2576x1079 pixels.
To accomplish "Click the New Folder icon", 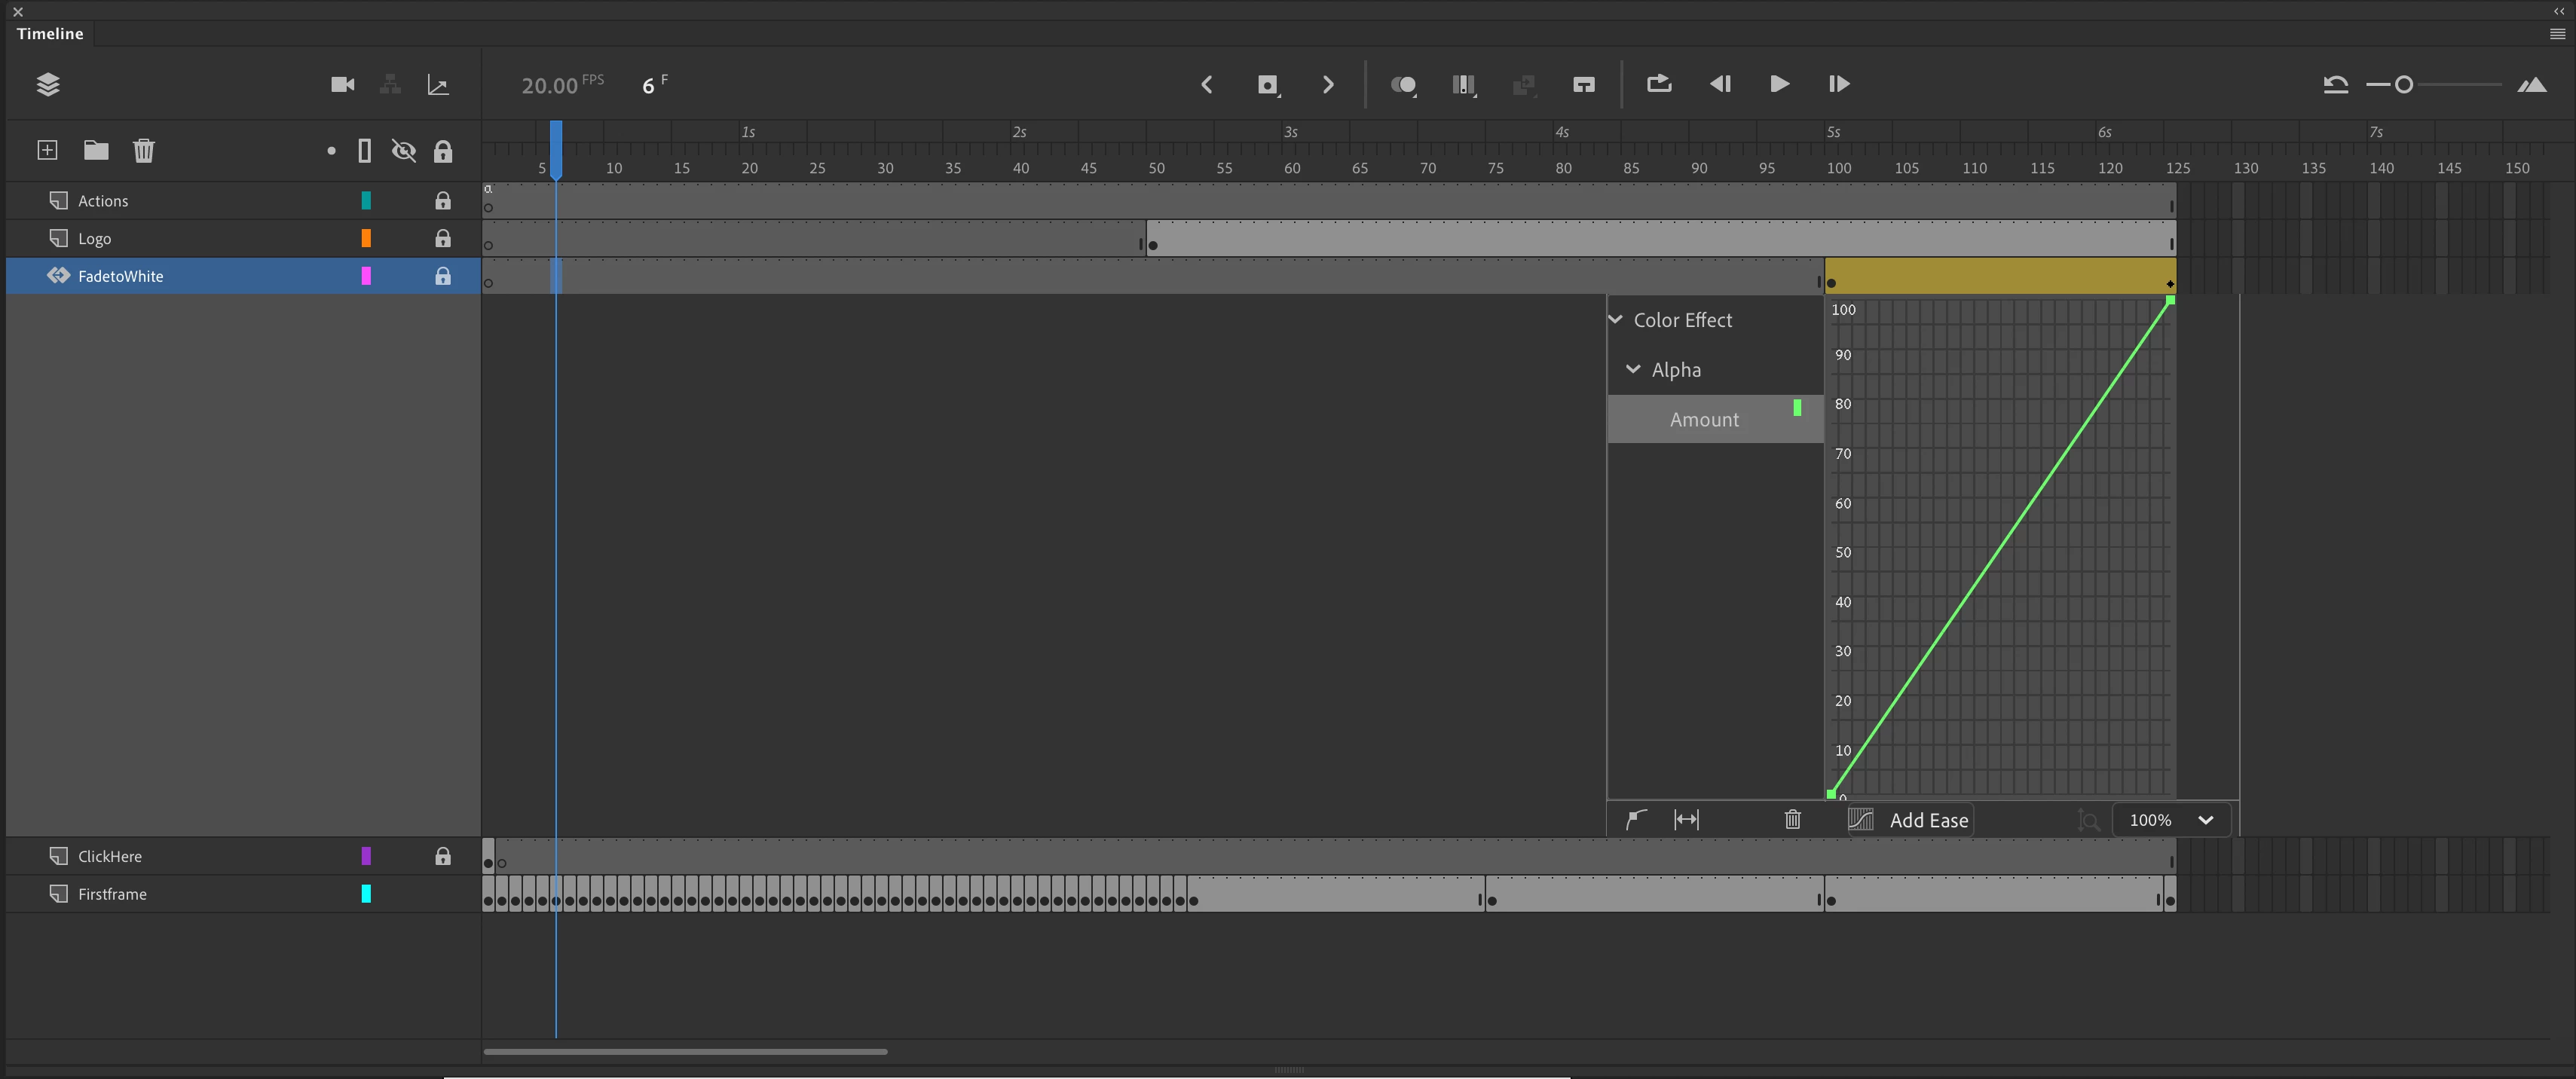I will (x=96, y=150).
